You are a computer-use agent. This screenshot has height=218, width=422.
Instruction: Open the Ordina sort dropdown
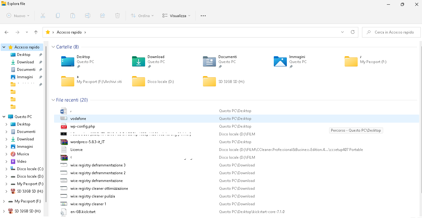pyautogui.click(x=142, y=16)
